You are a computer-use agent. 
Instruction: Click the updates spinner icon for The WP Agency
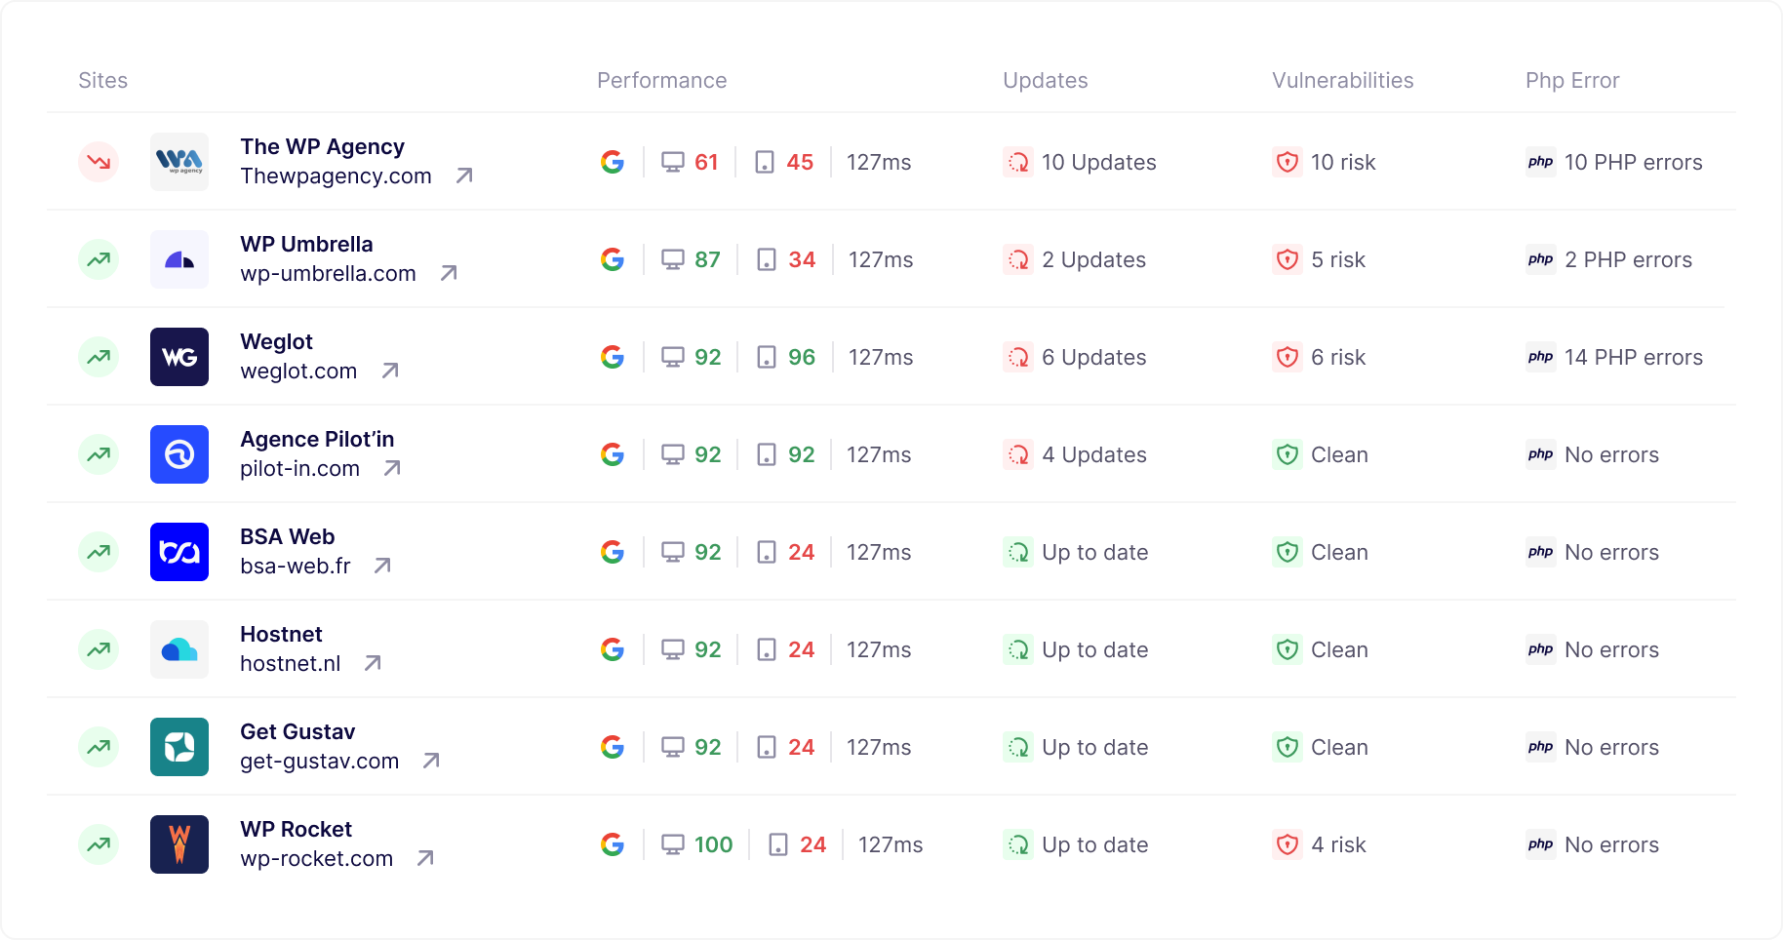pyautogui.click(x=1017, y=162)
